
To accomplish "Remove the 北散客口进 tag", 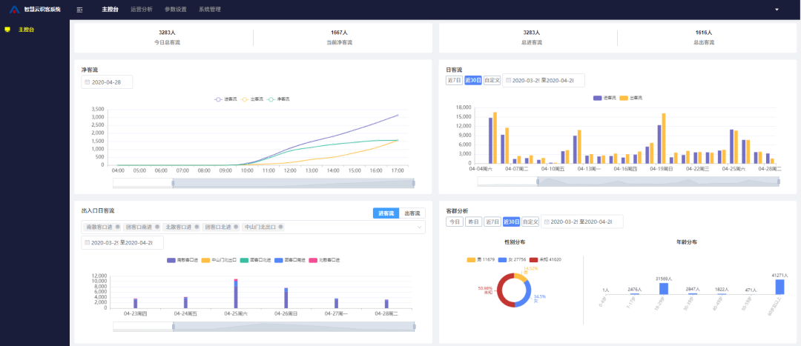I will point(197,227).
